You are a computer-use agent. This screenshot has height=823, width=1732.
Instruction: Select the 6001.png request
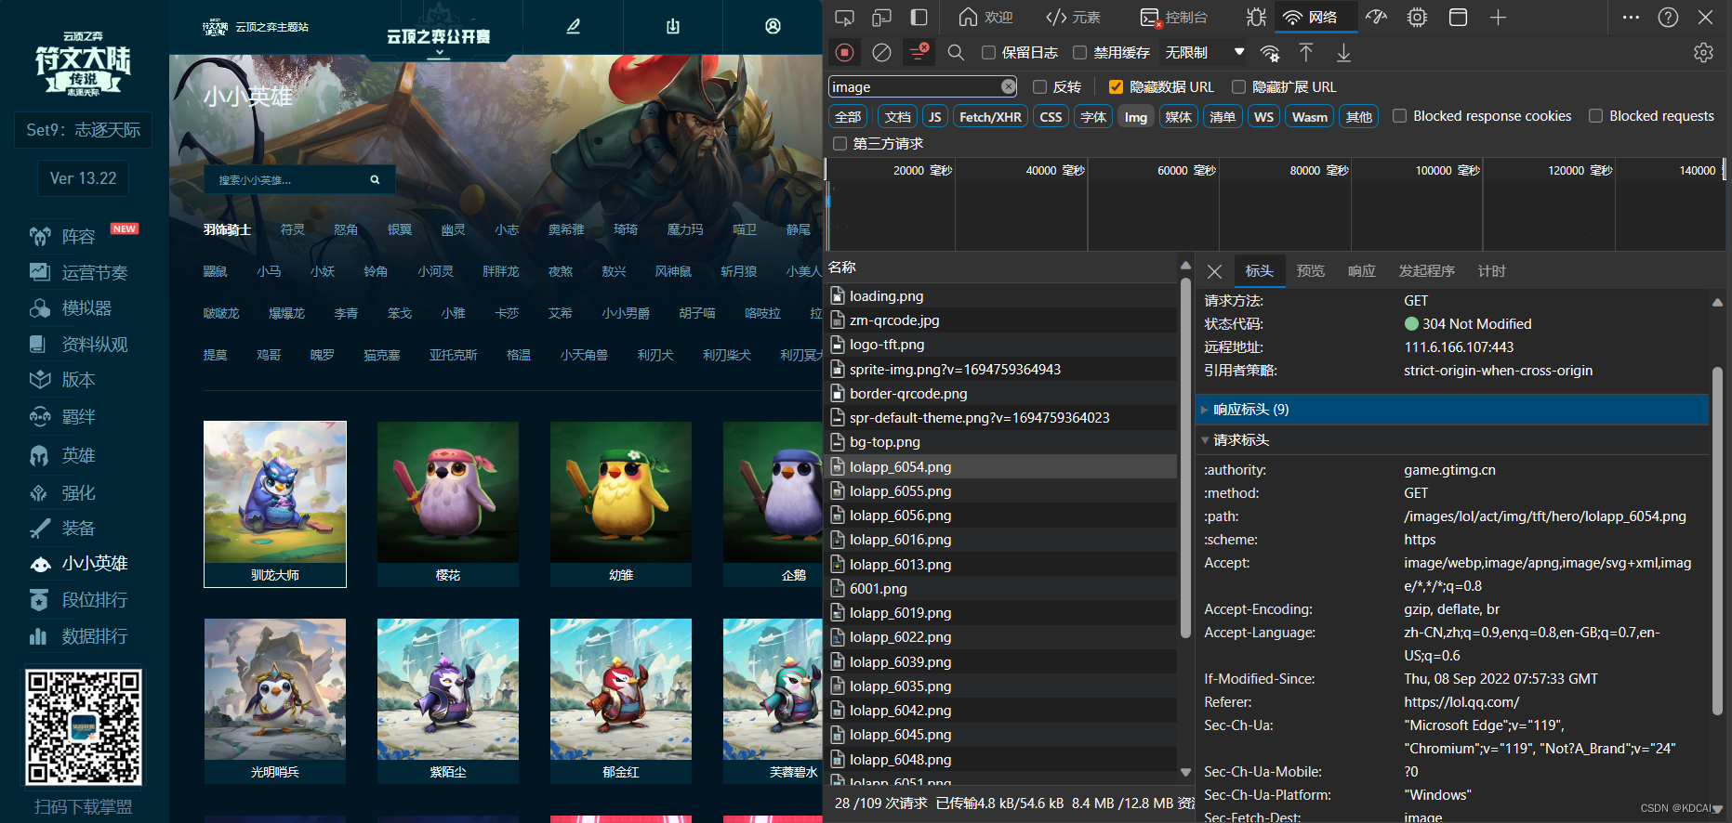coord(1001,589)
